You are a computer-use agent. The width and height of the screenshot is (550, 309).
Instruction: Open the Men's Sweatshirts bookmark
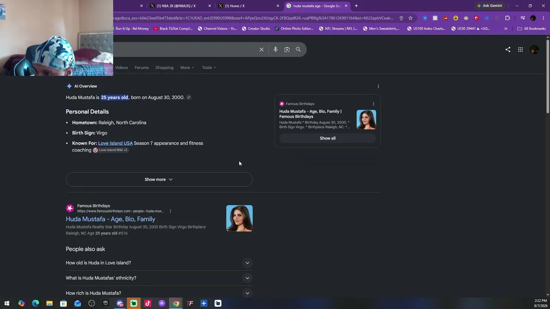[x=382, y=29]
